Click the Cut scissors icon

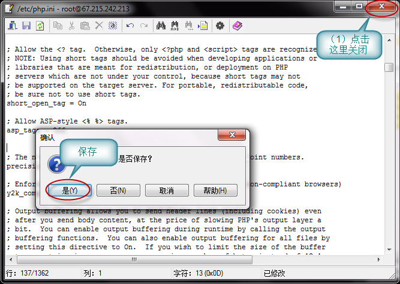[71, 26]
